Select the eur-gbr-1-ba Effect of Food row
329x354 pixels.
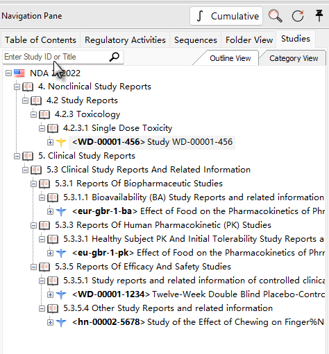click(199, 211)
